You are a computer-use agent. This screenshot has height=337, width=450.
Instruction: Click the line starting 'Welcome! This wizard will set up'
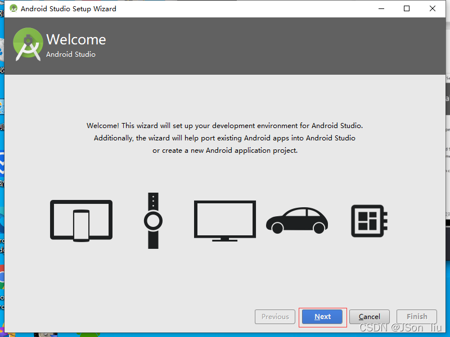pyautogui.click(x=224, y=126)
